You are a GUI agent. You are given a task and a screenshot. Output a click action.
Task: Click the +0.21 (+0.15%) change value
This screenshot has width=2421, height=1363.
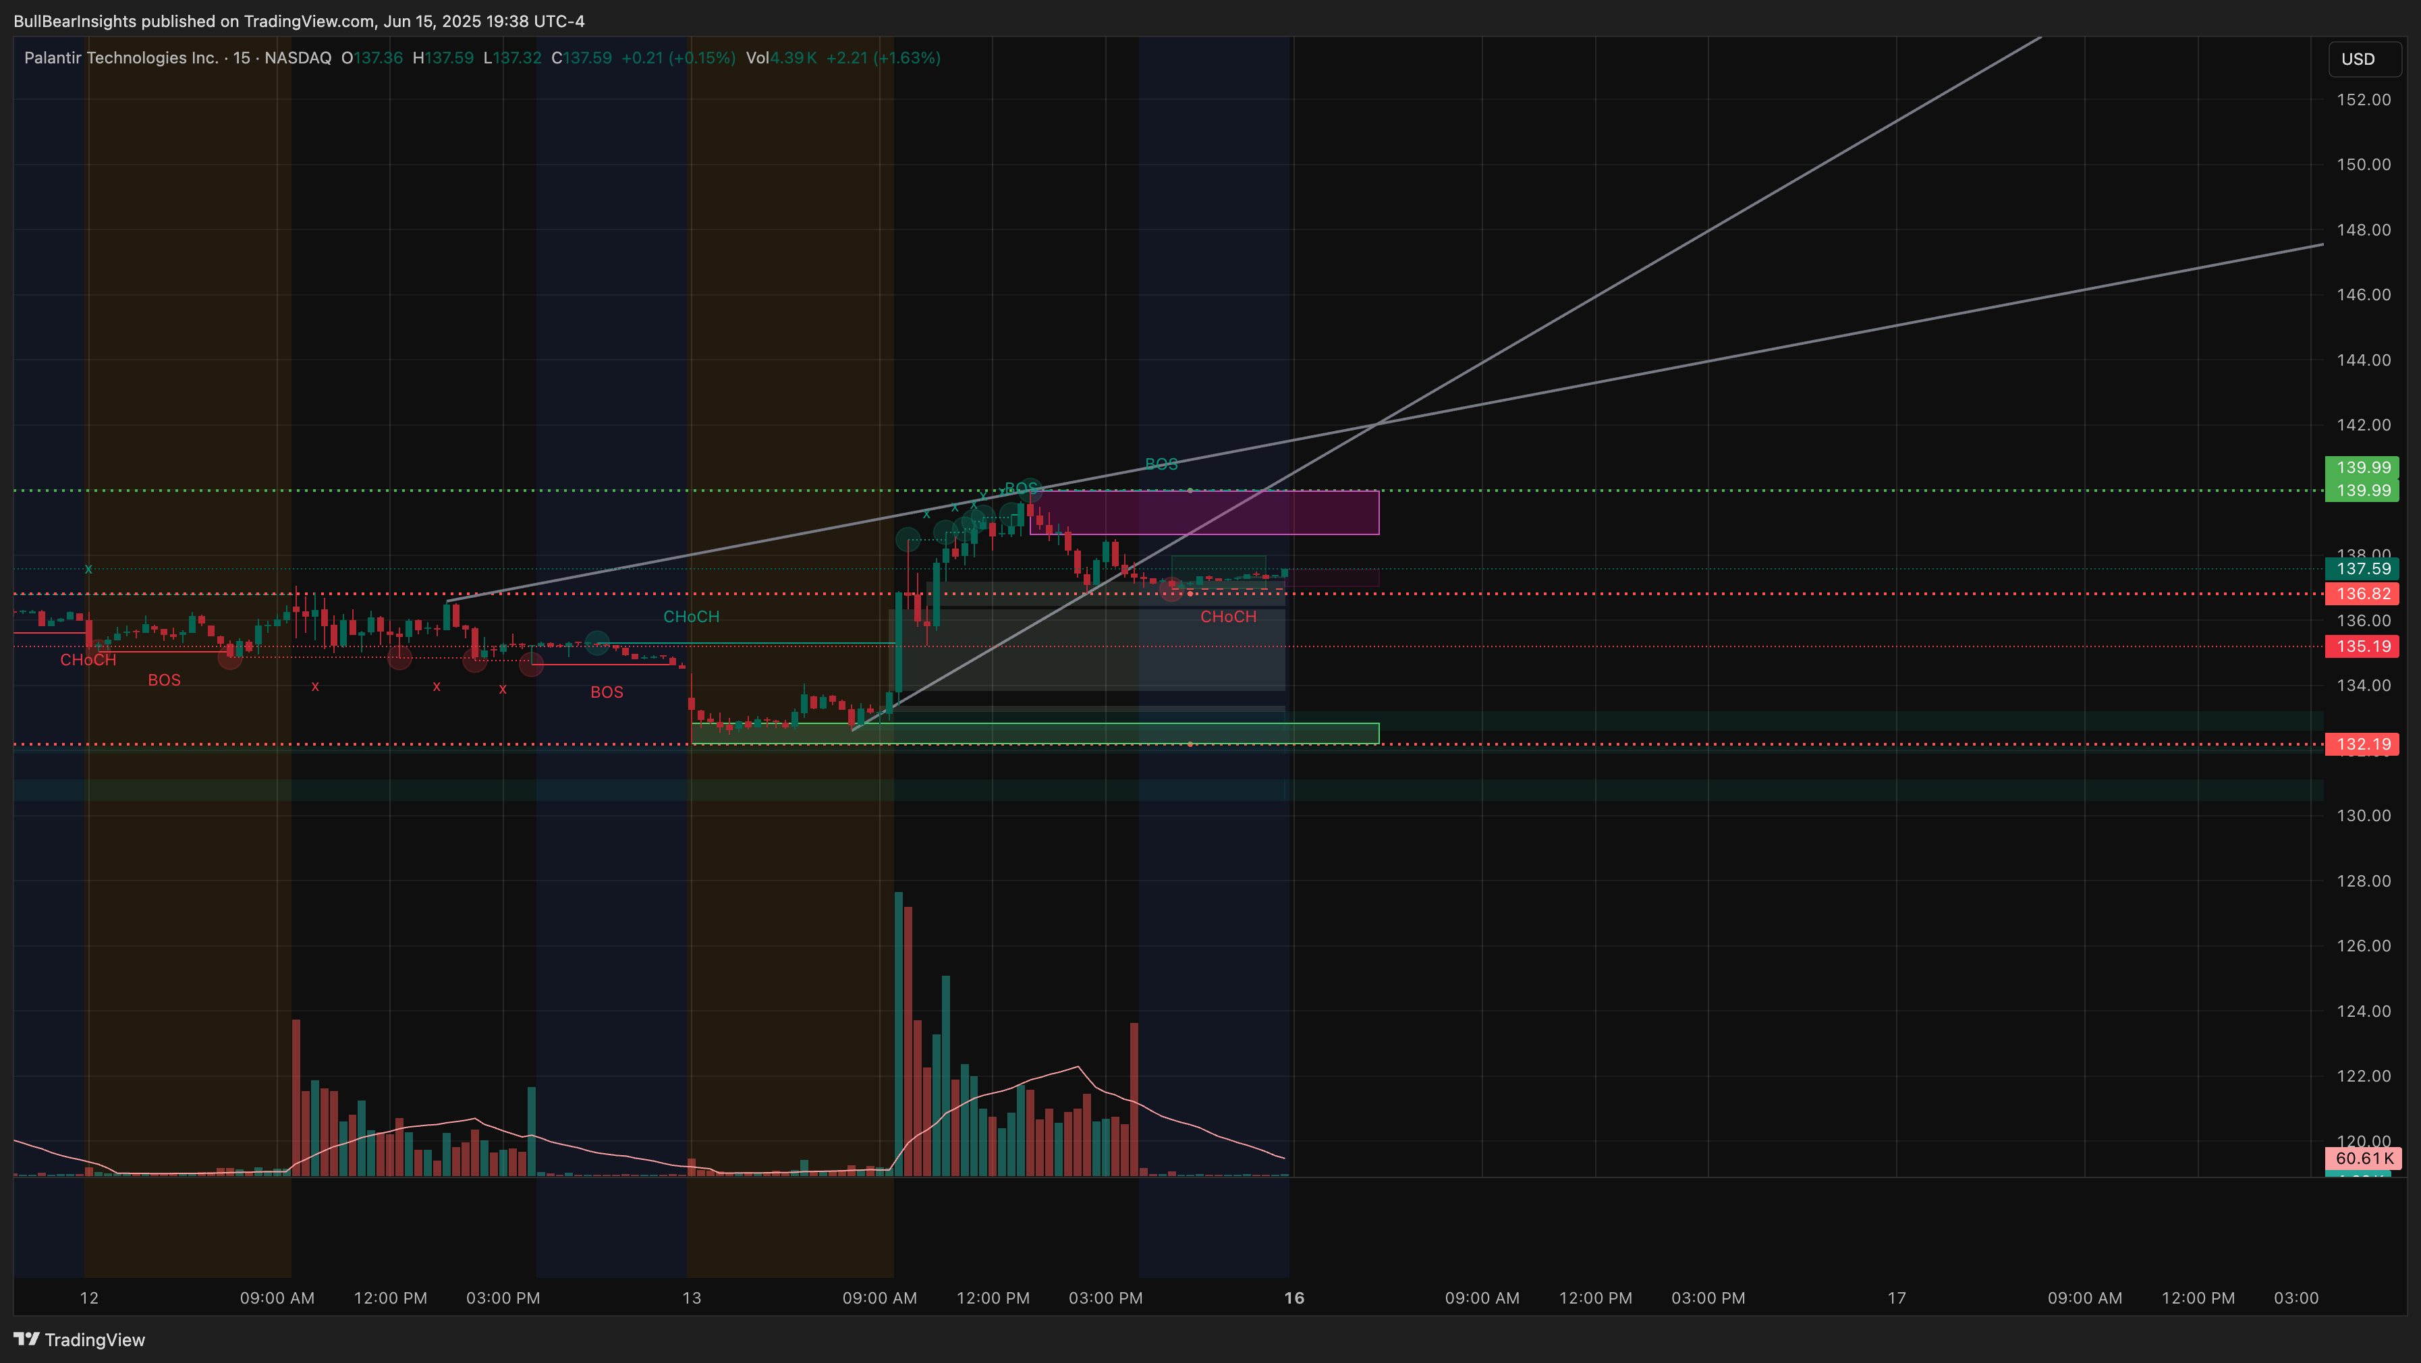[x=679, y=57]
